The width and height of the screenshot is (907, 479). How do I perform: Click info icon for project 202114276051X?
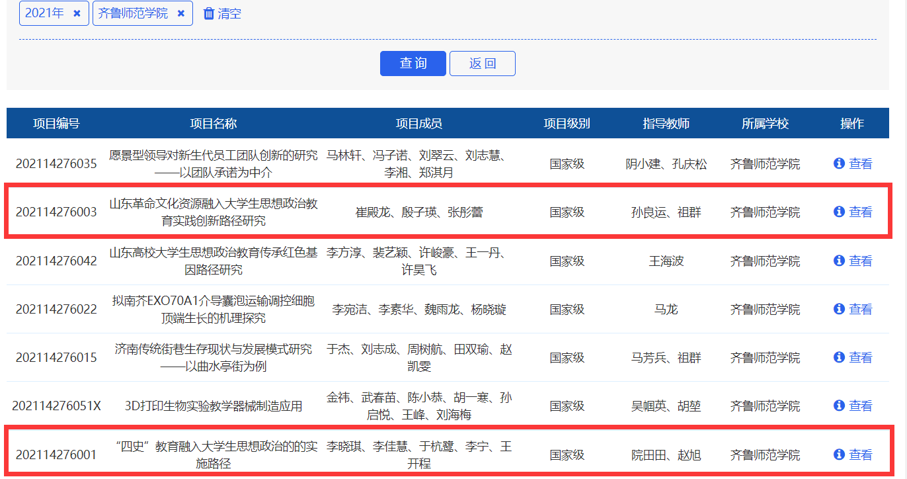click(x=840, y=406)
